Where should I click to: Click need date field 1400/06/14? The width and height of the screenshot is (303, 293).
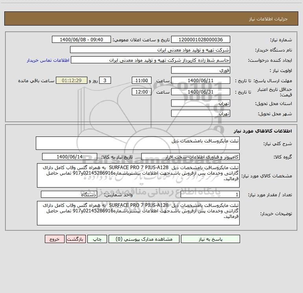point(70,157)
